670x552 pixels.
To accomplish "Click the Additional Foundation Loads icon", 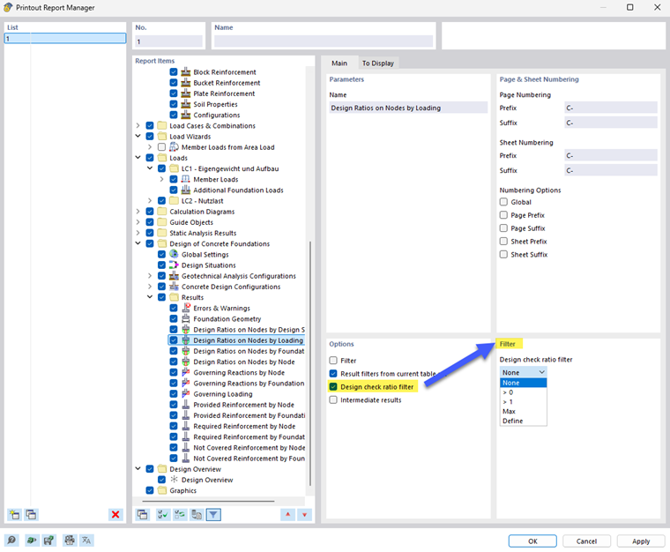I will (186, 190).
